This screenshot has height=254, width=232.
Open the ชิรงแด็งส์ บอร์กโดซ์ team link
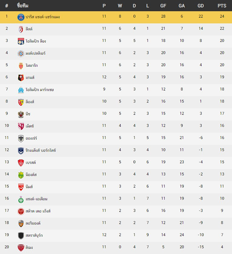pos(41,150)
